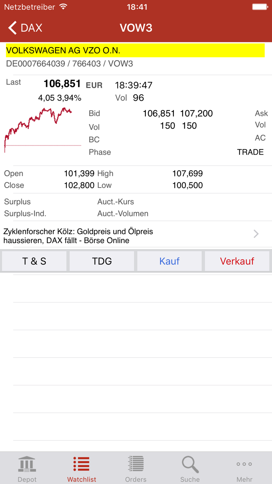The width and height of the screenshot is (272, 484).
Task: Open the T & S tab
Action: coord(34,261)
